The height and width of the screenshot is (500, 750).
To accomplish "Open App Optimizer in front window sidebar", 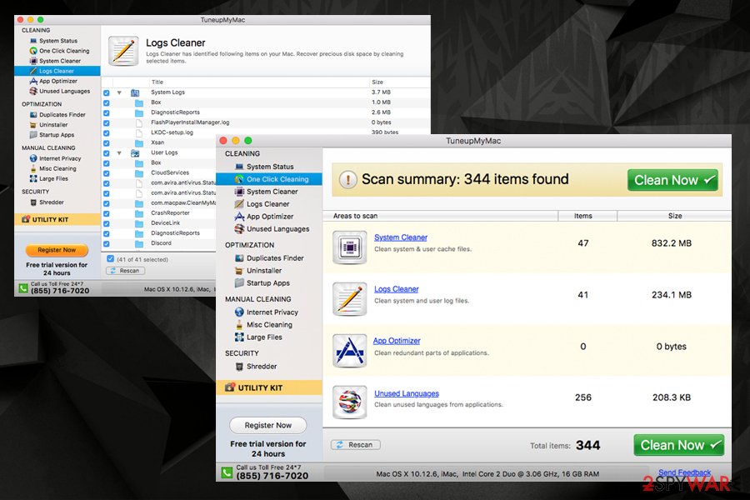I will coord(269,217).
